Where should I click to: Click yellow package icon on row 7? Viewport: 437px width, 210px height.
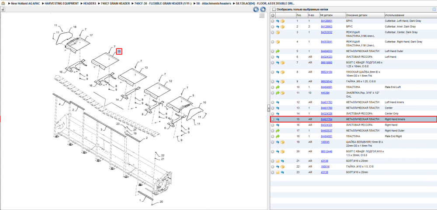click(282, 63)
